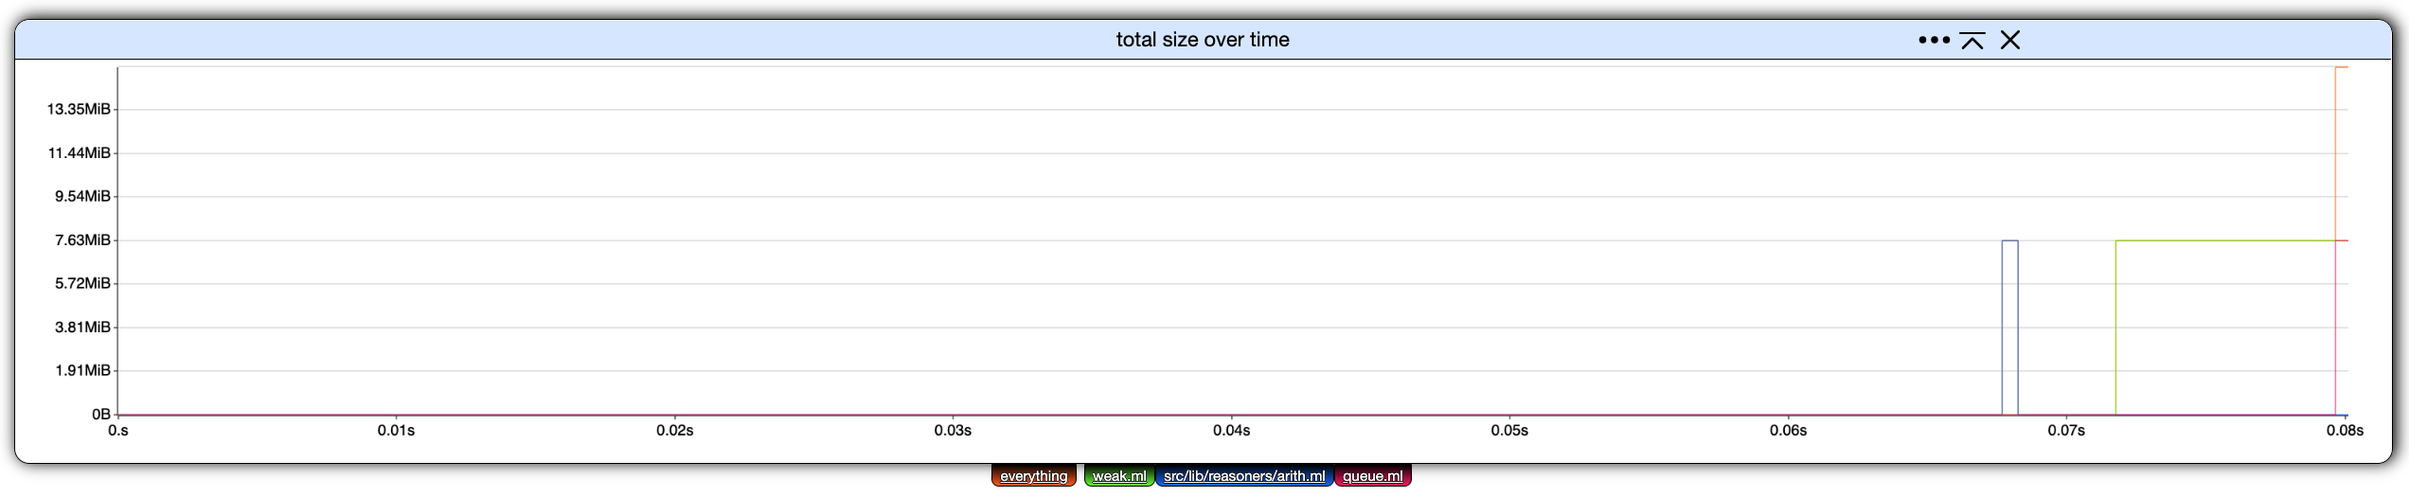Screen dimensions: 2409x497
Task: Click the 0.s x-axis origin label
Action: (x=118, y=431)
